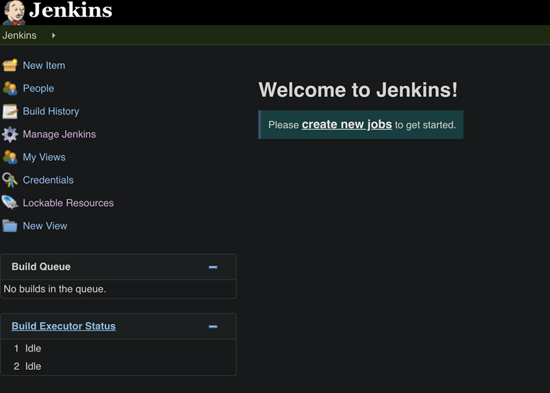
Task: Click executor 1 Idle row
Action: tap(118, 349)
